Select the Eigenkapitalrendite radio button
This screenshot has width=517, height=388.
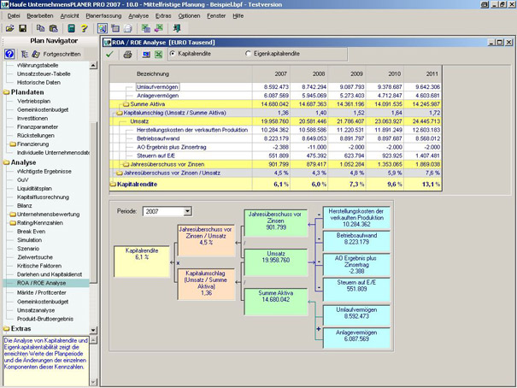pyautogui.click(x=248, y=53)
